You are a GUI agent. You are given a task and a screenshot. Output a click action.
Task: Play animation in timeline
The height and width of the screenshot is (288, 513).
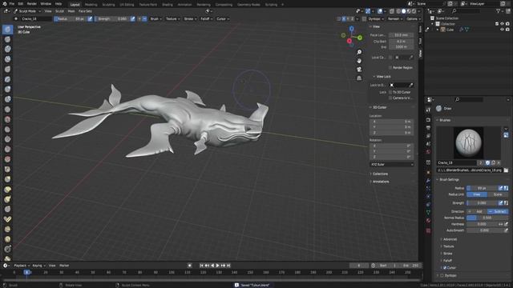(x=217, y=266)
